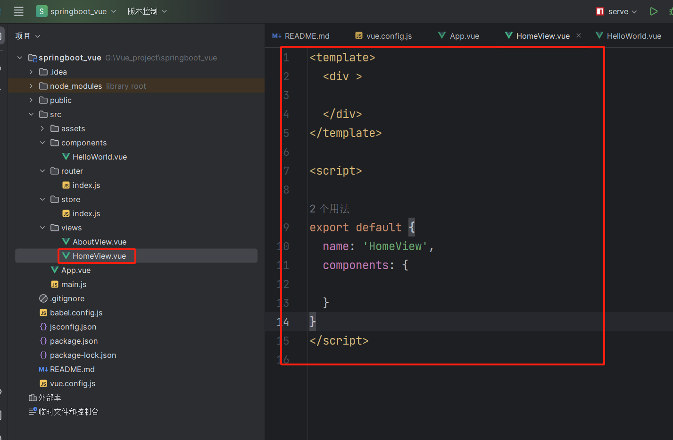The image size is (673, 440).
Task: Click the </template> closing tag in editor
Action: [x=346, y=133]
